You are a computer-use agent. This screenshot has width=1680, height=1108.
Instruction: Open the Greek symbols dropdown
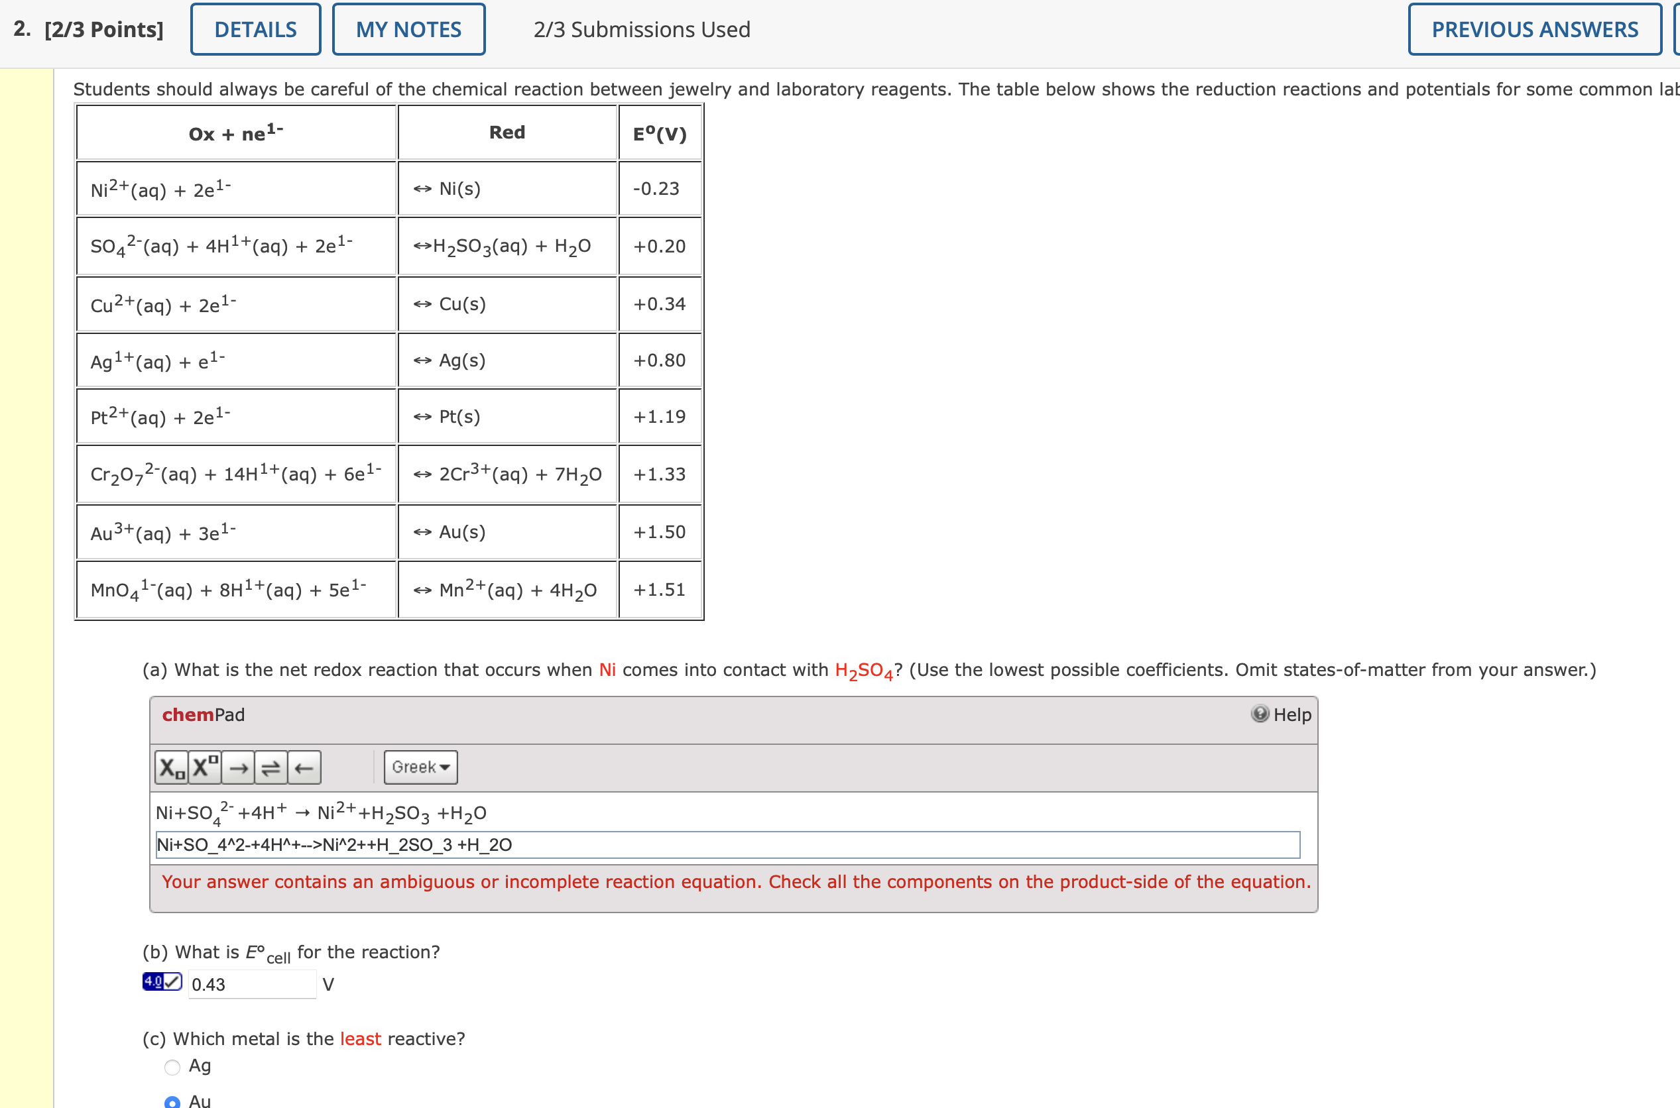tap(420, 767)
